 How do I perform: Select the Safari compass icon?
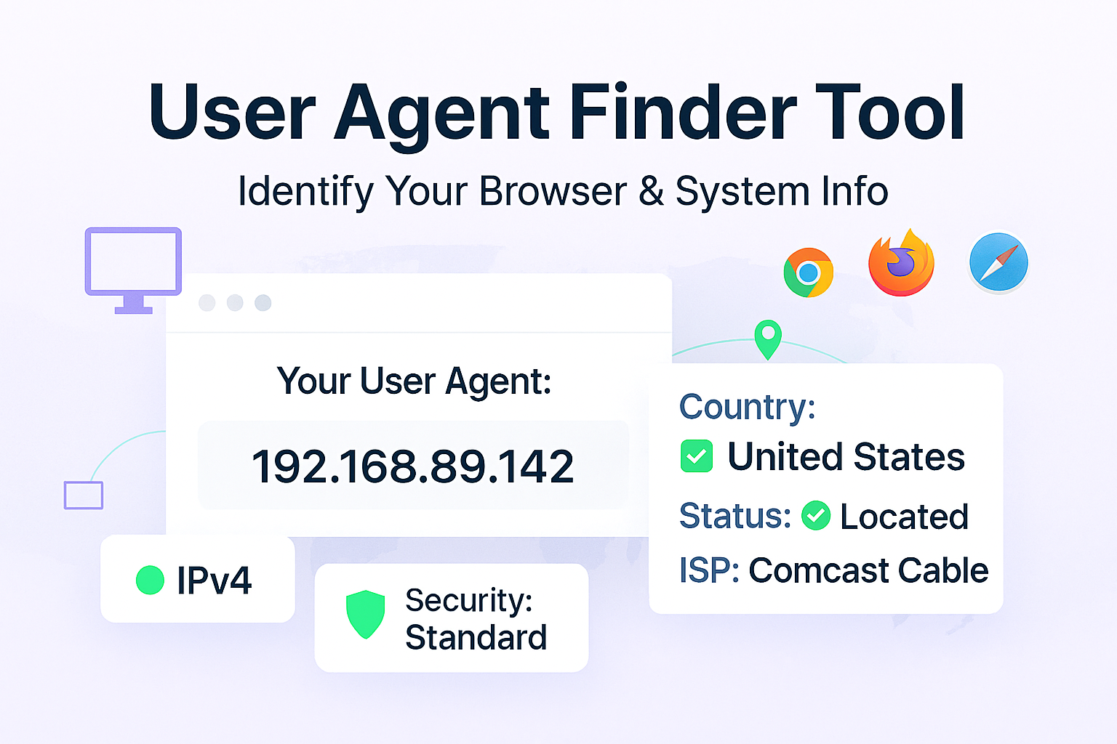(x=998, y=262)
